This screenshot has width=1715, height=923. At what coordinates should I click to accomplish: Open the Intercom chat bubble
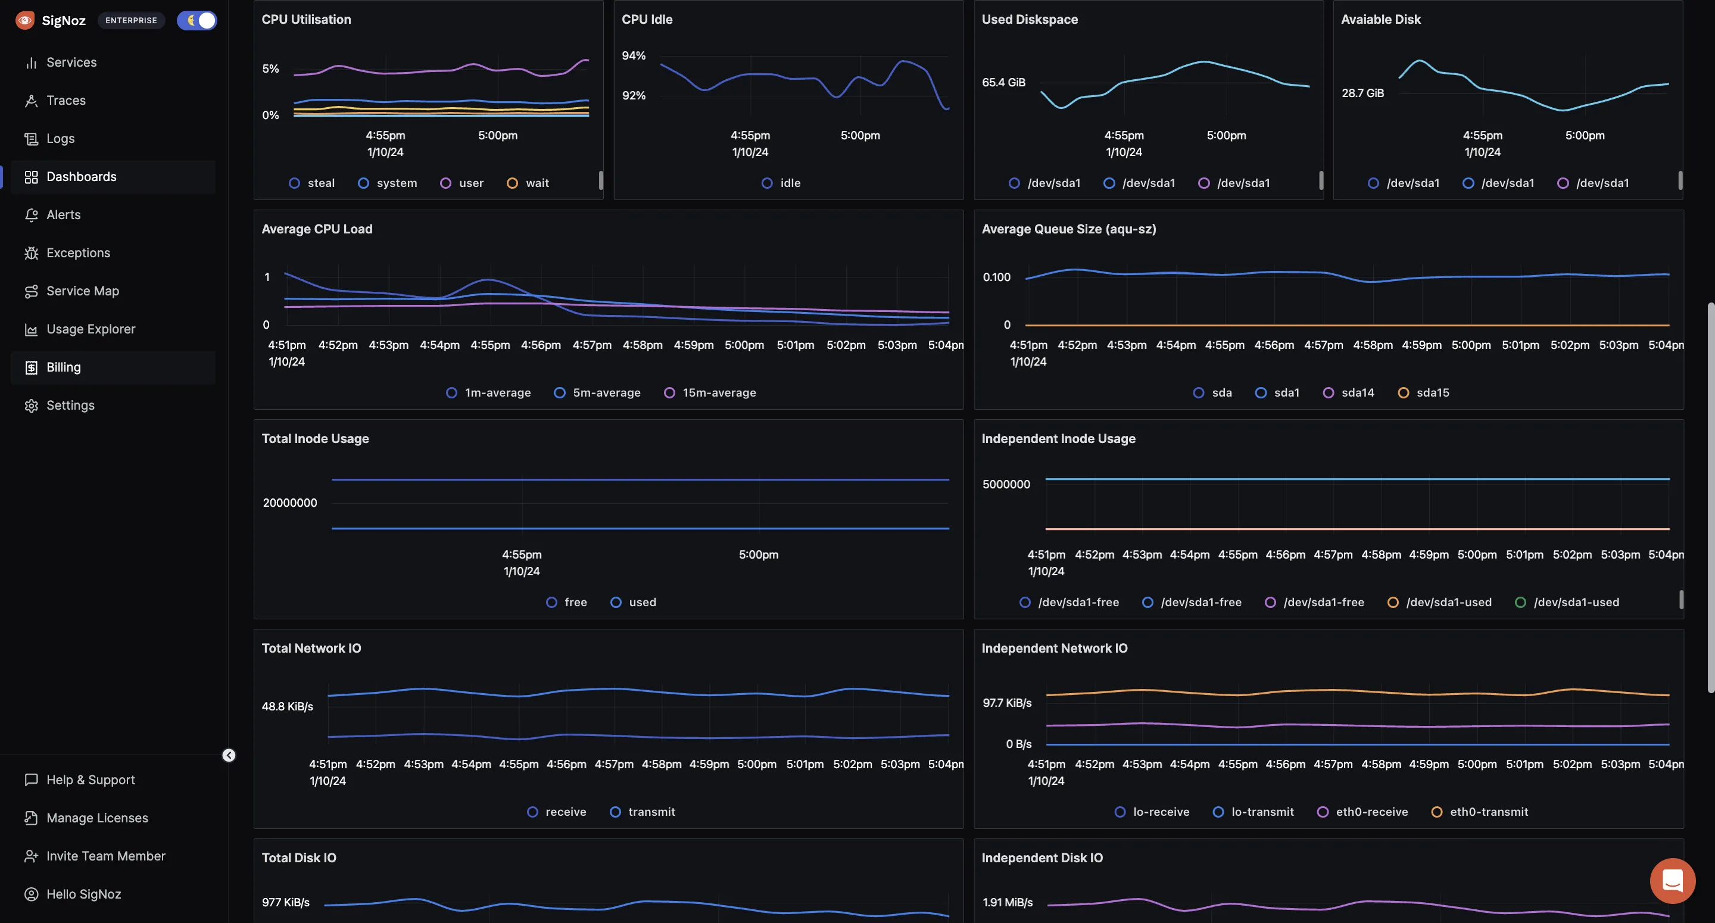pyautogui.click(x=1672, y=880)
